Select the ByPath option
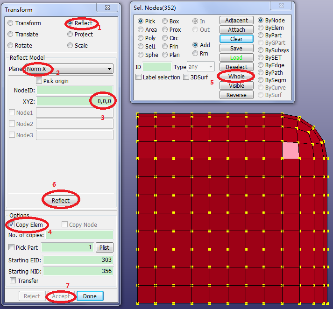The width and height of the screenshot is (333, 309). pyautogui.click(x=261, y=72)
